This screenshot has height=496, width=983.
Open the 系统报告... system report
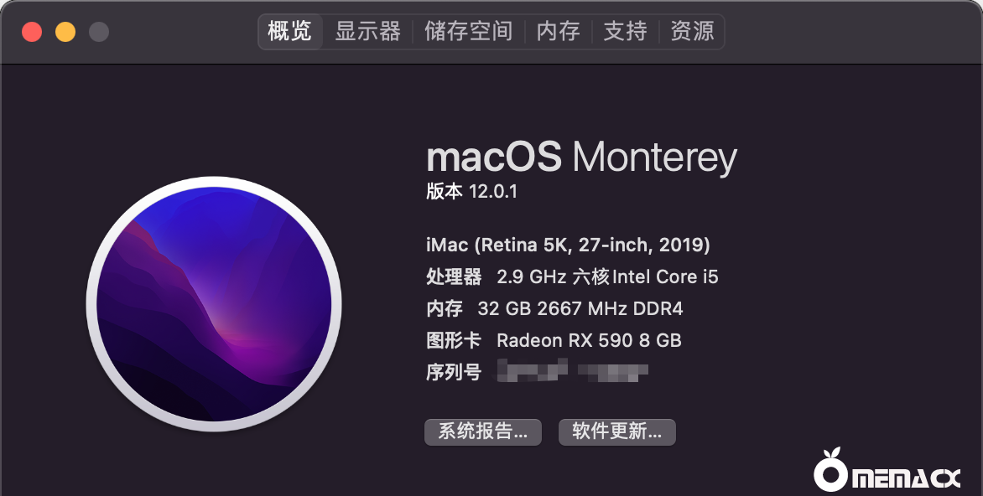483,431
